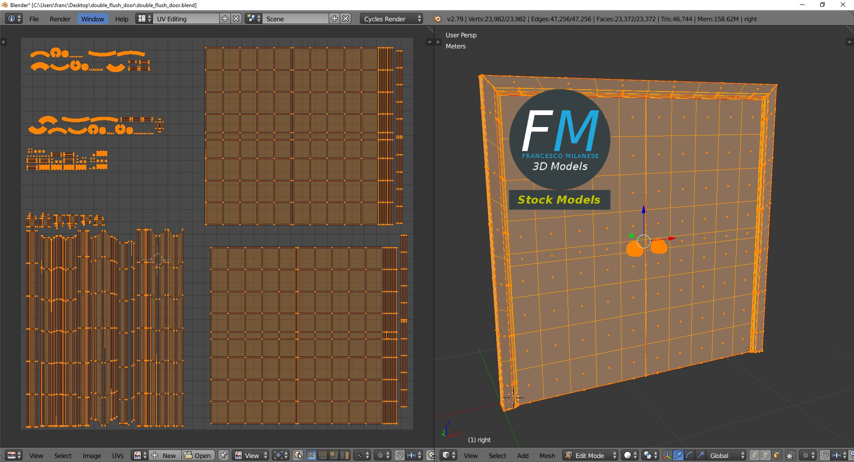Image resolution: width=854 pixels, height=462 pixels.
Task: Toggle UV sync selection icon
Action: (298, 455)
